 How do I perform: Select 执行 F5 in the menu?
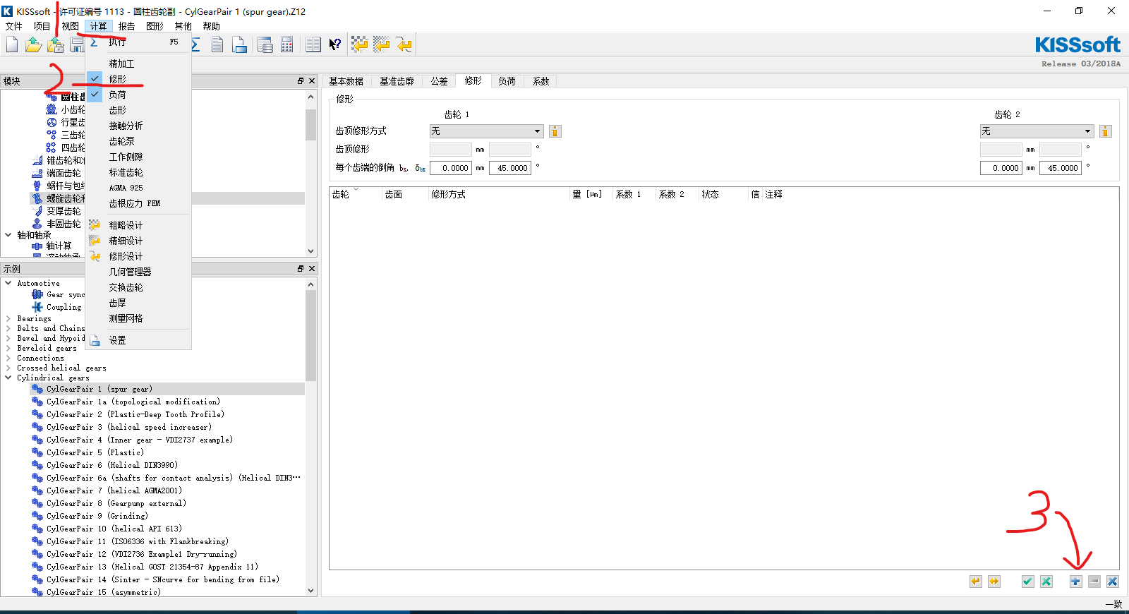(138, 42)
